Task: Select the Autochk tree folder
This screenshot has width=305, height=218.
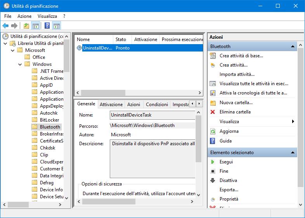Action: (x=49, y=113)
